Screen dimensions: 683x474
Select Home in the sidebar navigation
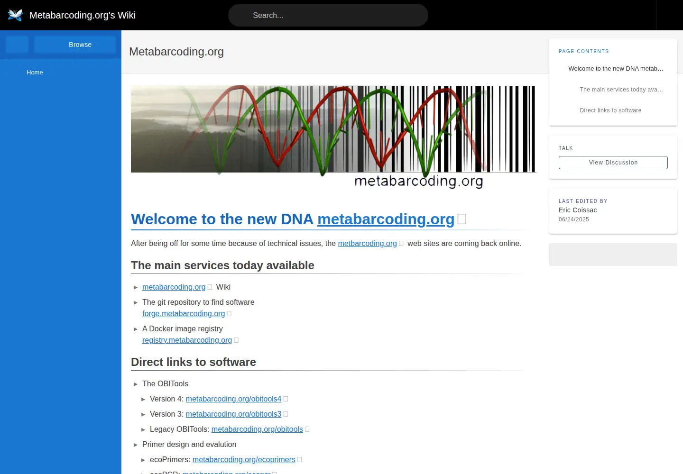pos(35,73)
